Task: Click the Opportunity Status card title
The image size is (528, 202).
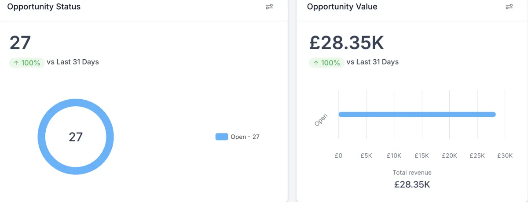Action: [x=44, y=7]
